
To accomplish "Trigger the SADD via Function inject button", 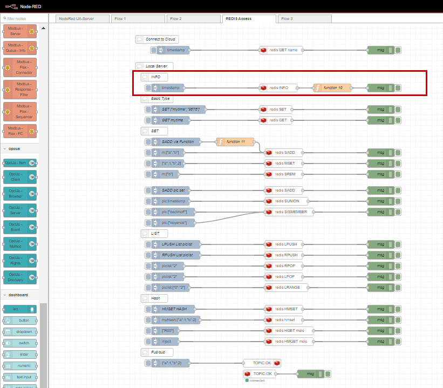I will (148, 142).
